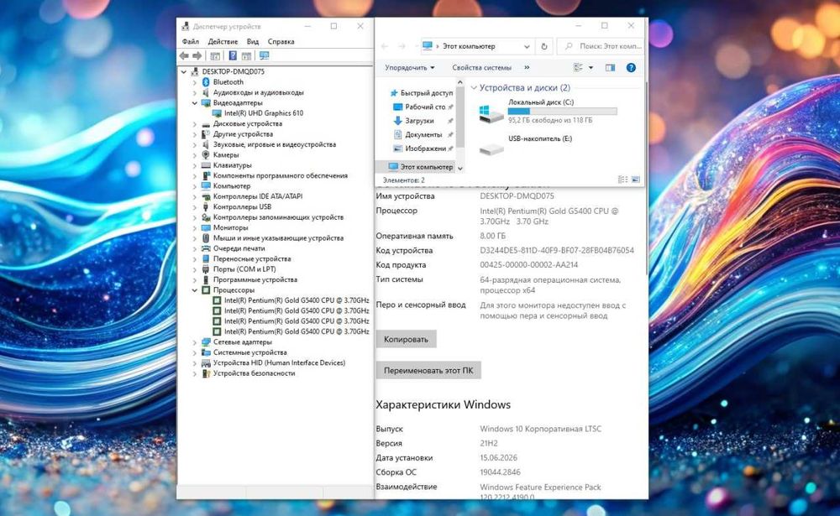Expand the Дисковые устройства node
The width and height of the screenshot is (840, 516).
[195, 123]
